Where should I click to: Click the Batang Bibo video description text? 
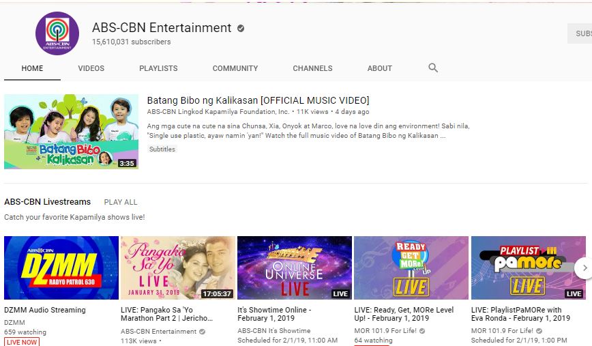coord(308,131)
